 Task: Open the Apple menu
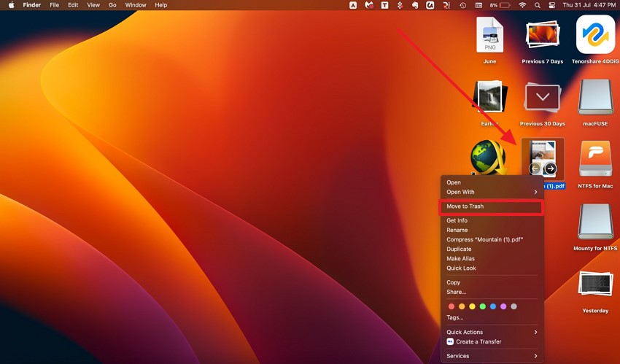click(x=11, y=5)
